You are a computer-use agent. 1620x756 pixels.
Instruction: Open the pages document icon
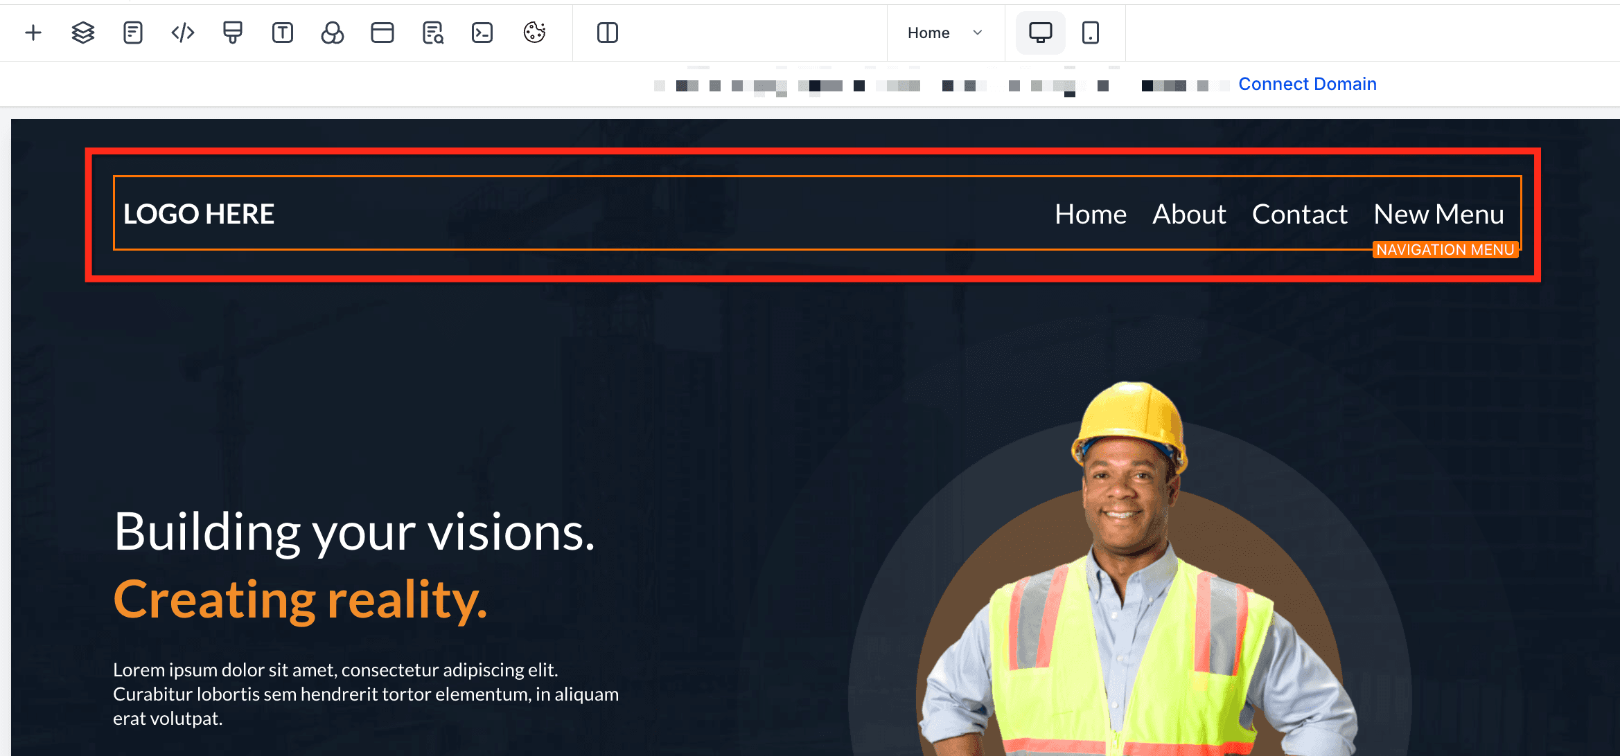click(133, 33)
